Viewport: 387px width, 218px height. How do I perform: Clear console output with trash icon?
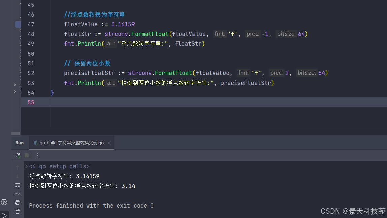[18, 211]
